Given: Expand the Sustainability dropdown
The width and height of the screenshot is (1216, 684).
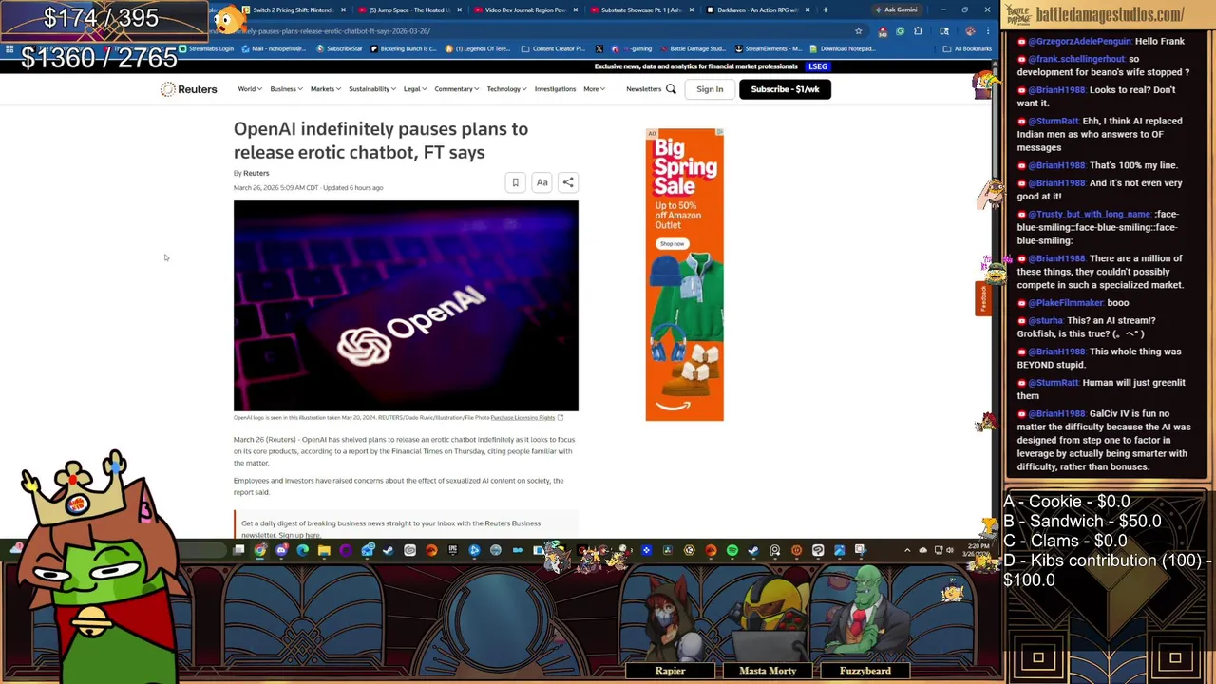Looking at the screenshot, I should point(372,89).
